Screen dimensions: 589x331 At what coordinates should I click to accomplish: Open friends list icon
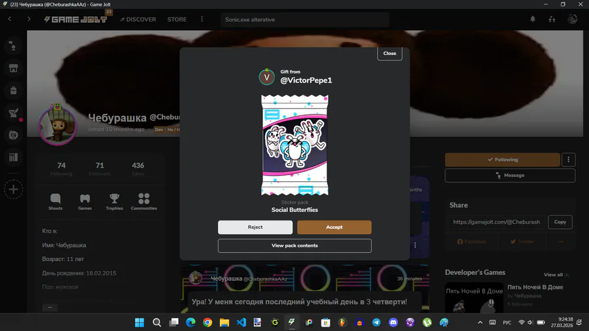pyautogui.click(x=552, y=19)
